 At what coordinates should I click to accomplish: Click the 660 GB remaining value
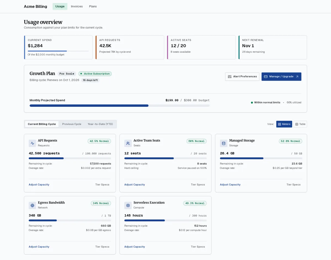(106, 226)
